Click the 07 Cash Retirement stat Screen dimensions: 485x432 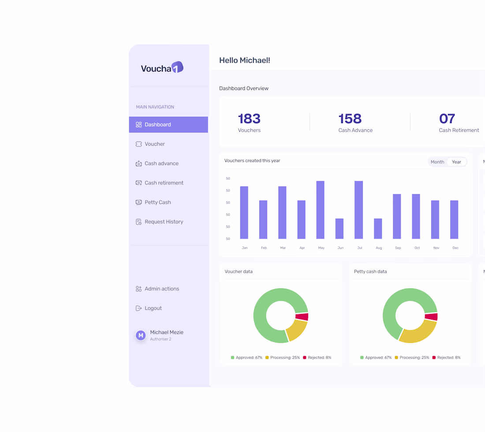pos(459,123)
